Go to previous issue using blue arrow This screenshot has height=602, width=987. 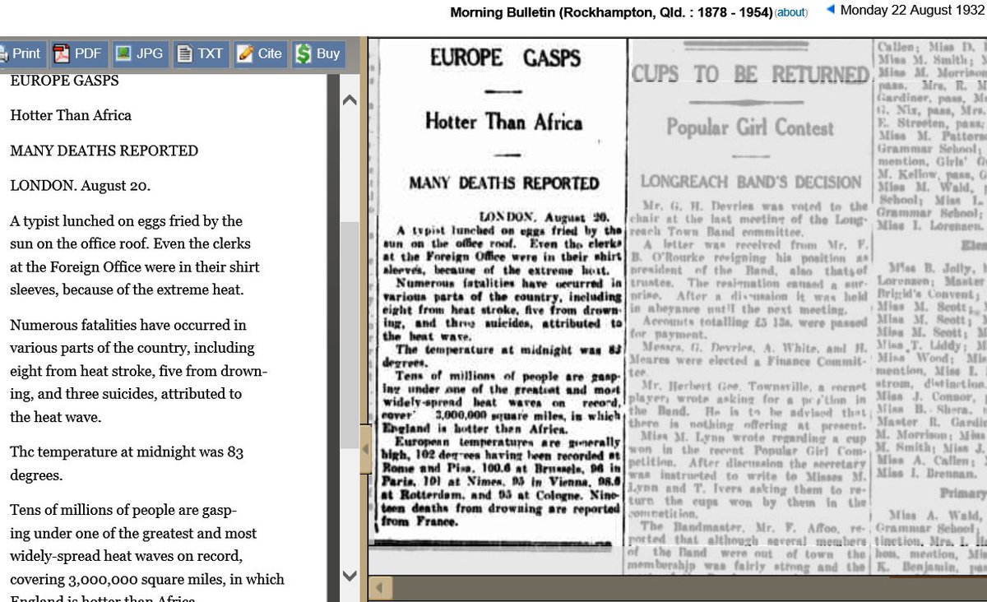click(x=830, y=10)
